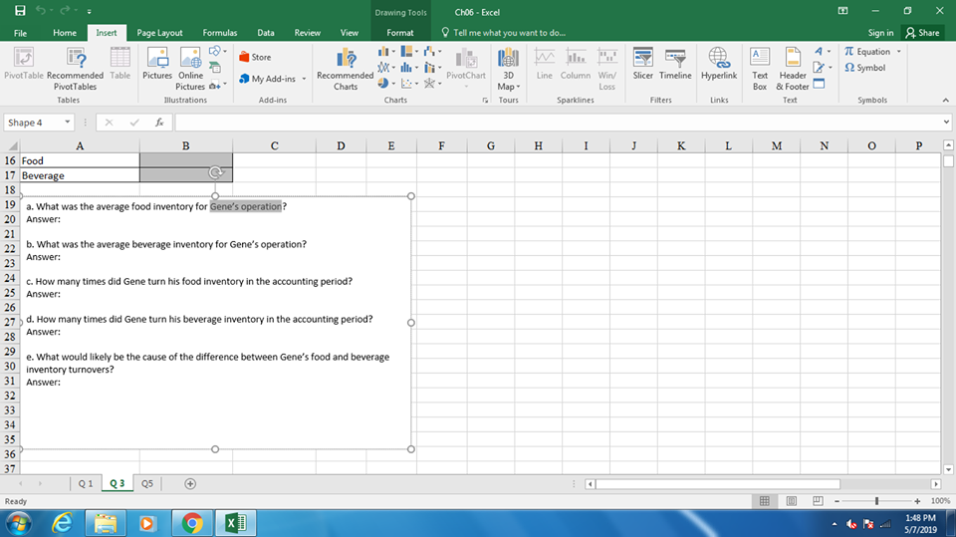This screenshot has width=956, height=537.
Task: Open Recommended PivotTables
Action: [75, 69]
